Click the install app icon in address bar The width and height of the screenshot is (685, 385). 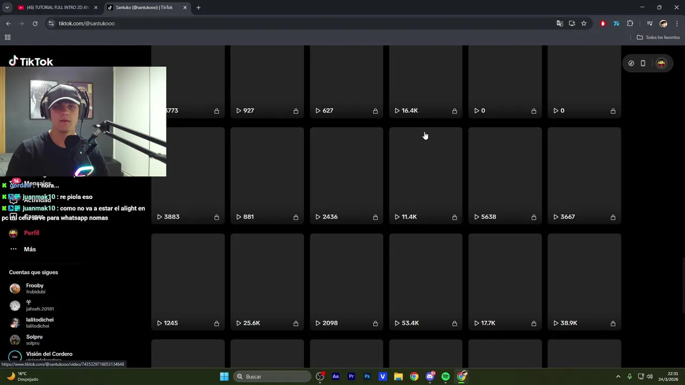(572, 24)
